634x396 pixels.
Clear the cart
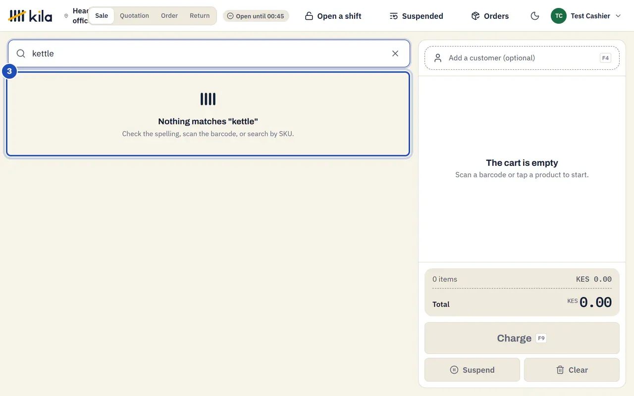click(x=572, y=370)
